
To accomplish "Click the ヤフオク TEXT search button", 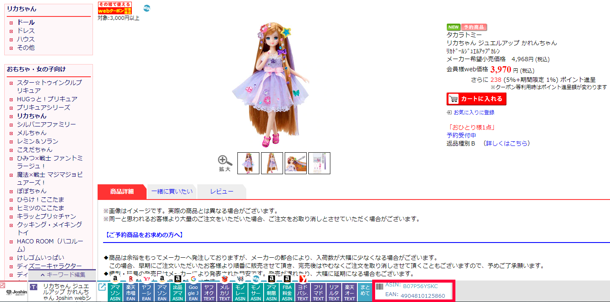I will coord(209,292).
